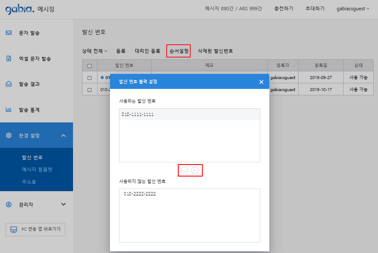Click the 발송 결과 open-envelope icon

pos(9,84)
